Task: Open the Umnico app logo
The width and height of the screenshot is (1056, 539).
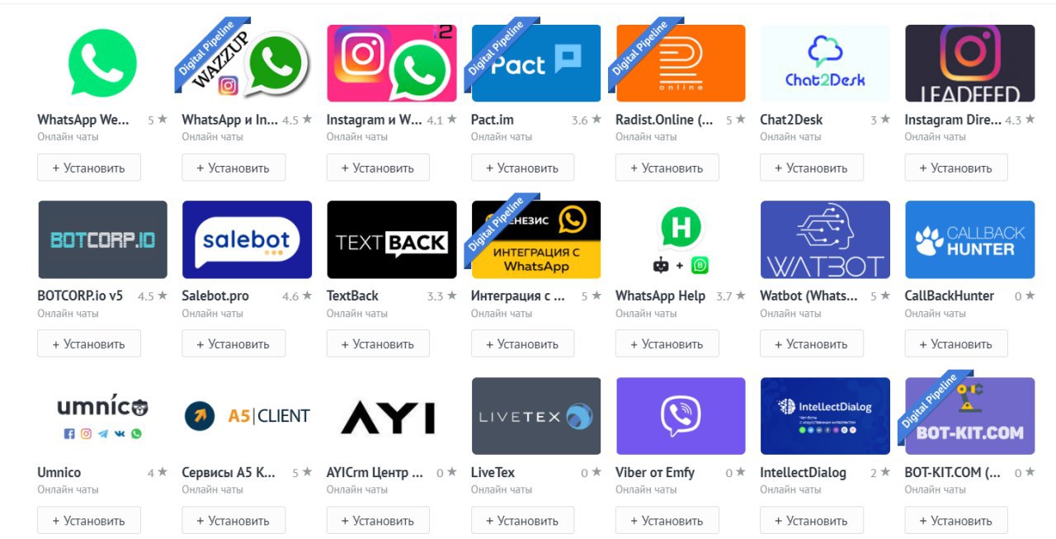Action: tap(102, 416)
